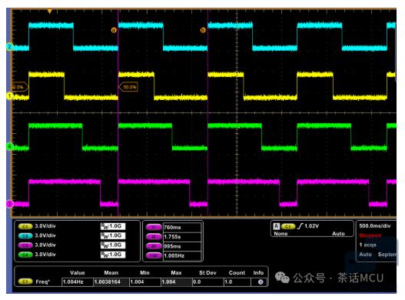This screenshot has width=405, height=300.
Task: Click the trigger A indicator
Action: (x=277, y=226)
